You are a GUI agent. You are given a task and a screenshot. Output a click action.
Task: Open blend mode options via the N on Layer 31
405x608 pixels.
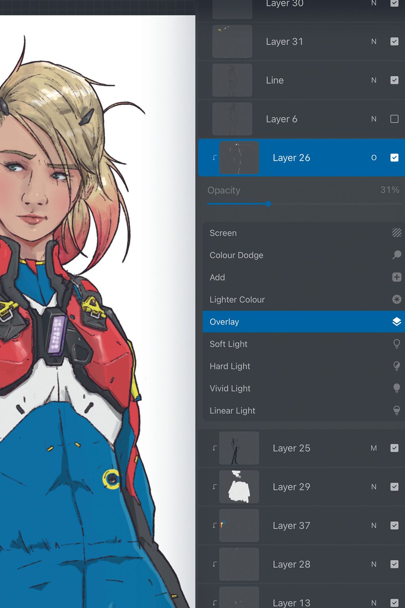pos(374,41)
